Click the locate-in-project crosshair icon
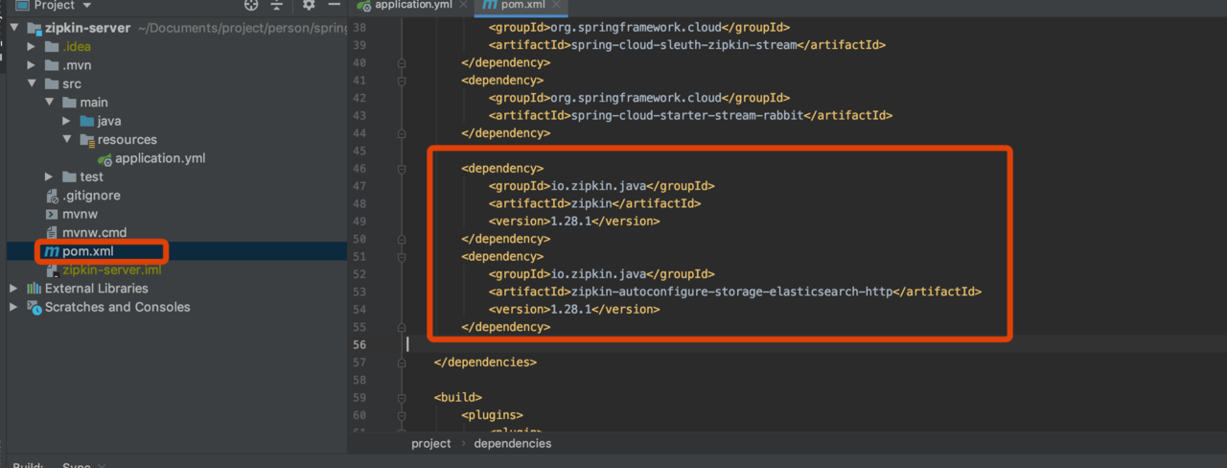The width and height of the screenshot is (1227, 468). pos(251,5)
